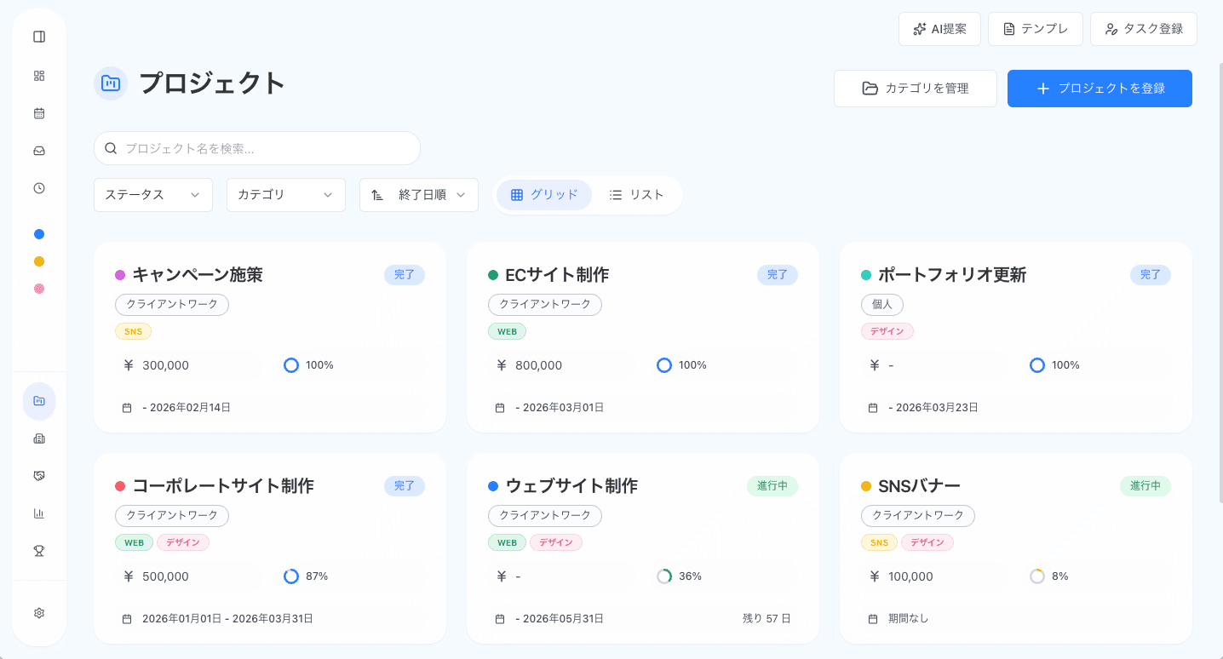Viewport: 1223px width, 659px height.
Task: Select the yellow dot in the sidebar
Action: [38, 261]
